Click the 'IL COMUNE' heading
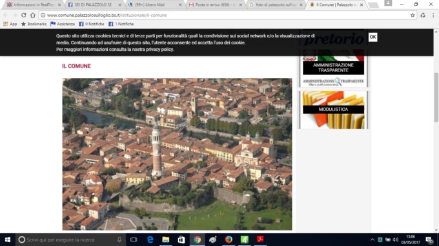The height and width of the screenshot is (246, 439). tap(76, 66)
